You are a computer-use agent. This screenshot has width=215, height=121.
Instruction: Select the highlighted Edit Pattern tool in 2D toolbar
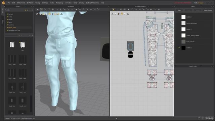[x=113, y=9]
